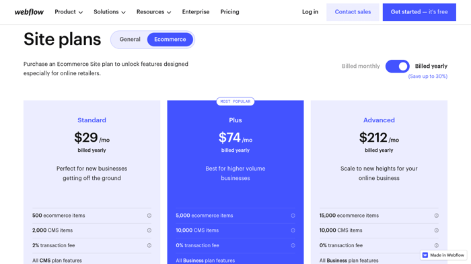The width and height of the screenshot is (471, 264).
Task: Open info icon for 15,000 ecommerce items
Action: pyautogui.click(x=437, y=216)
